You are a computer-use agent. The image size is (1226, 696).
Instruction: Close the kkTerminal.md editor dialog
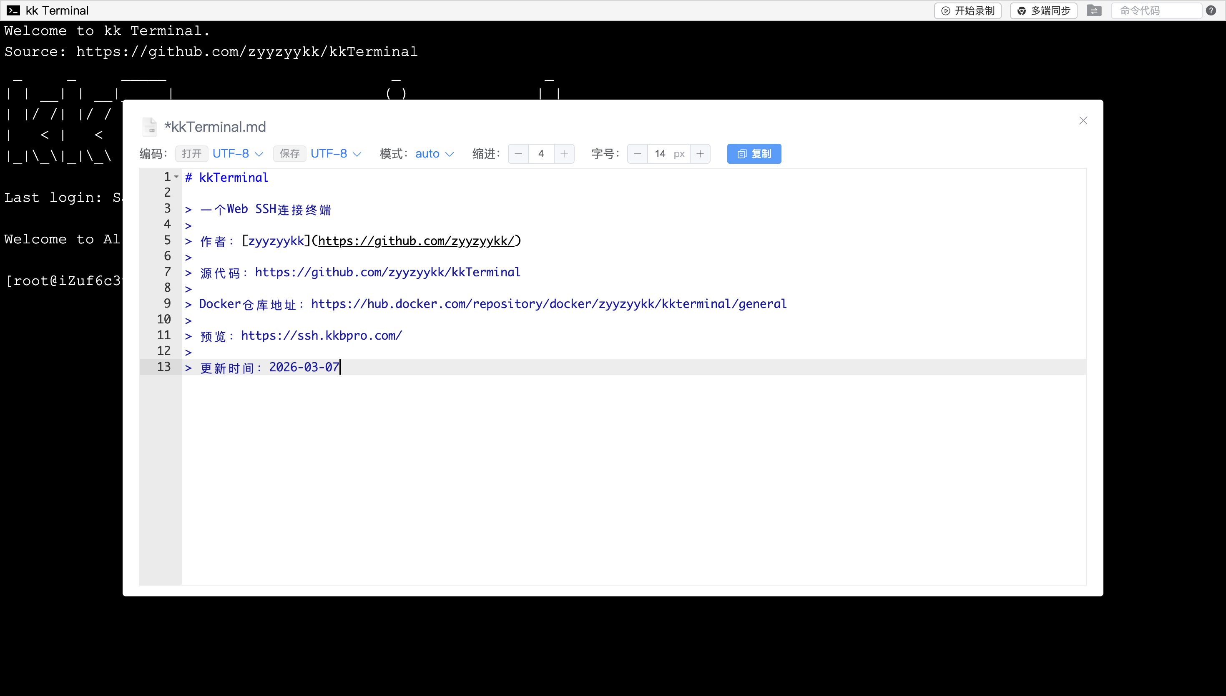click(x=1083, y=120)
